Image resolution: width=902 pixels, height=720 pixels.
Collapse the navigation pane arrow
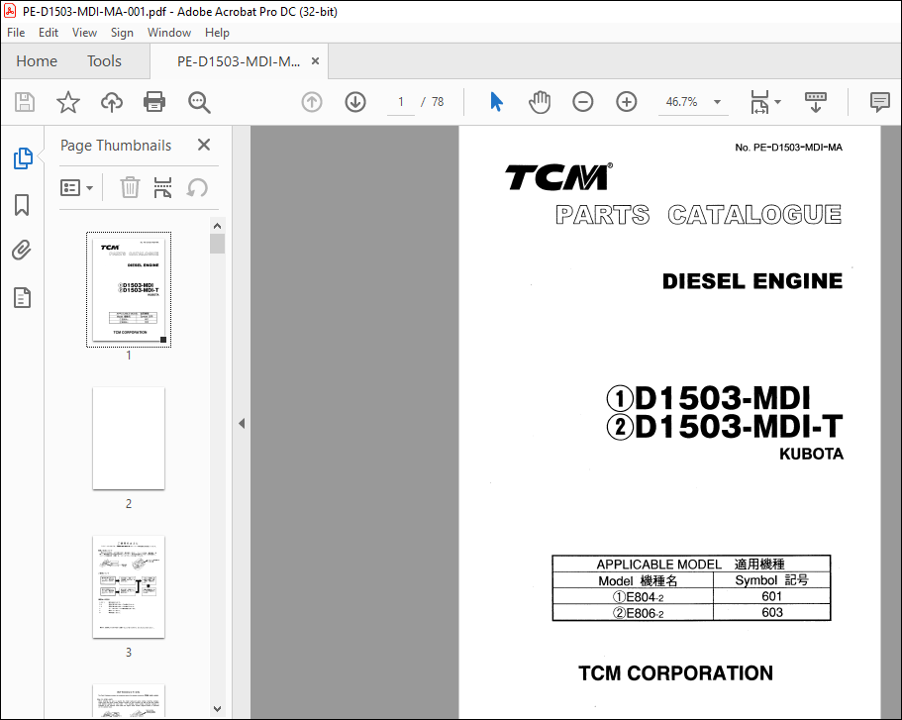coord(242,424)
